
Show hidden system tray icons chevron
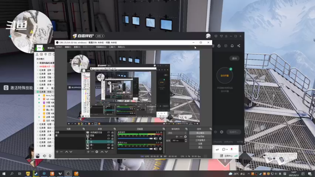click(x=248, y=174)
